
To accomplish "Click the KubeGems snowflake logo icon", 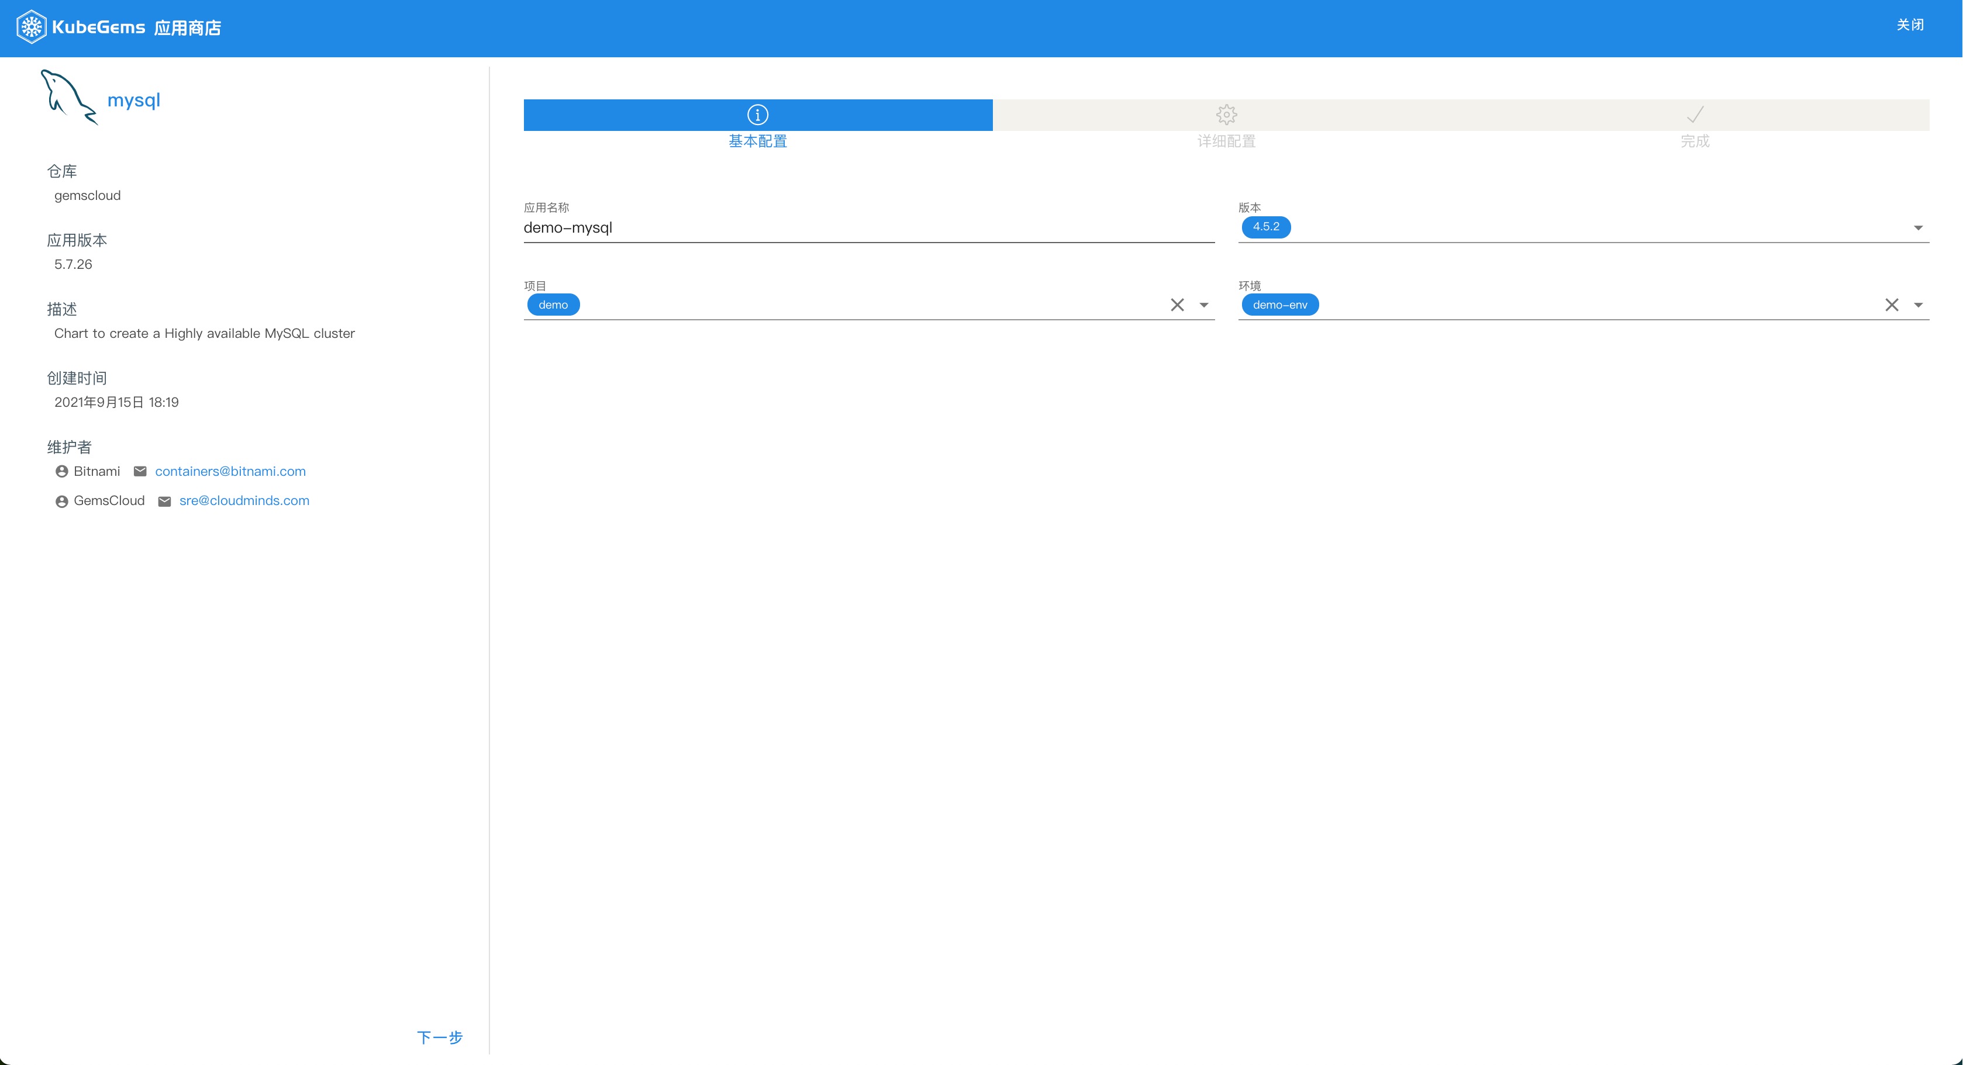I will (x=31, y=27).
